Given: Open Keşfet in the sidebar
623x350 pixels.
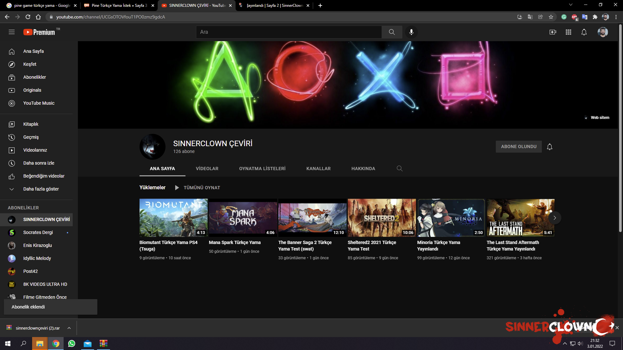Looking at the screenshot, I should [x=36, y=64].
